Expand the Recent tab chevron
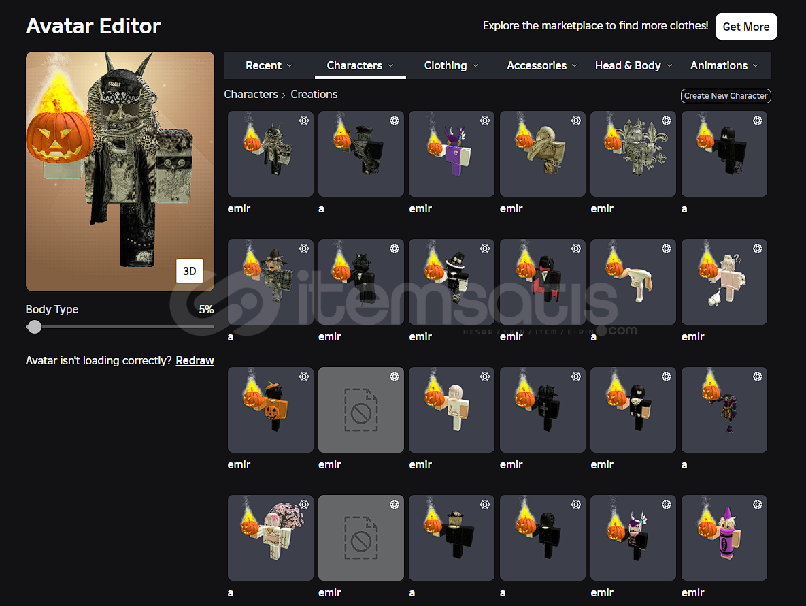 [x=290, y=66]
